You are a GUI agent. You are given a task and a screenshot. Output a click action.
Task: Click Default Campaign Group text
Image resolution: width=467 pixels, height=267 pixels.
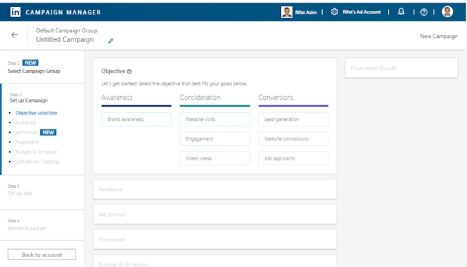[67, 30]
